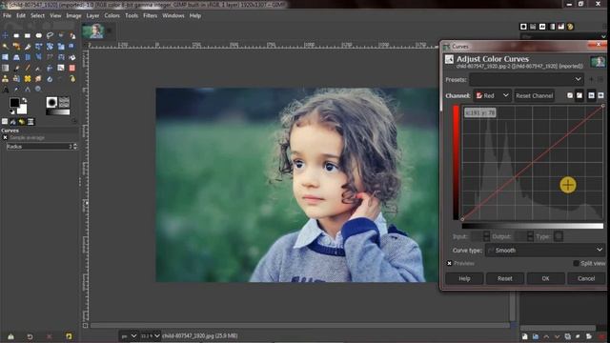Screen dimensions: 610x343
Task: Select the Fuzzy Select wand tool
Action: 5,47
